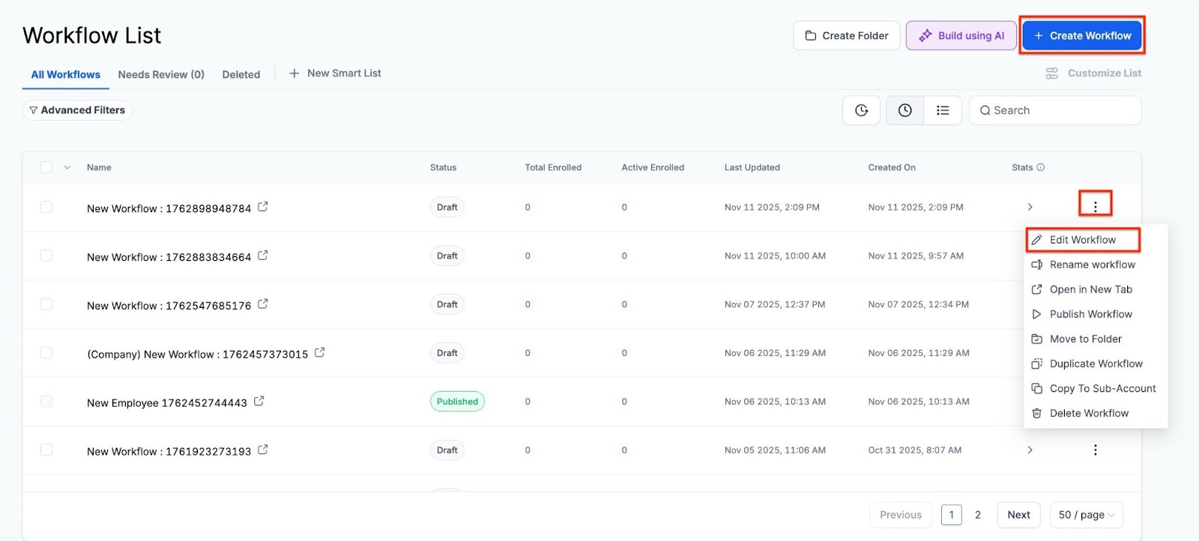Screen dimensions: 1199x541
Task: Select checkbox for (Company) New Workflow row
Action: point(46,353)
